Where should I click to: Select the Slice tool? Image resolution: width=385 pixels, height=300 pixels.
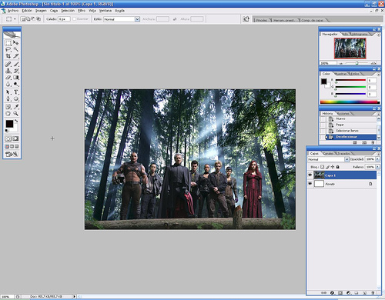[x=16, y=56]
